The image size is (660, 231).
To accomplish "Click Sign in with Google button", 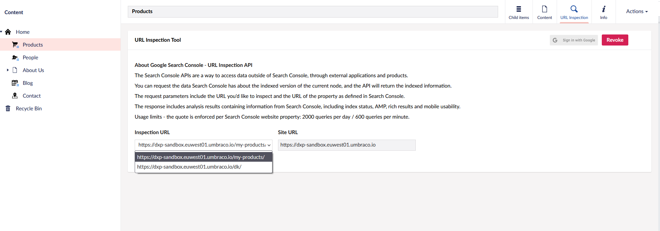I will click(574, 40).
